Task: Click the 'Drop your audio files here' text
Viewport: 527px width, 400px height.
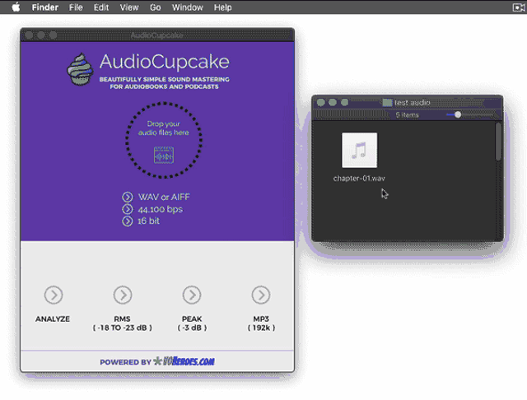Action: pos(164,128)
